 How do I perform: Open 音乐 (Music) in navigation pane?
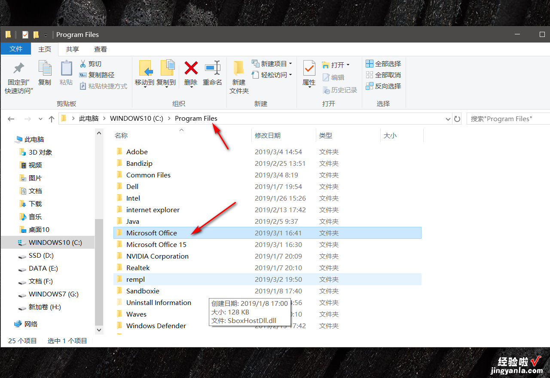pos(31,216)
